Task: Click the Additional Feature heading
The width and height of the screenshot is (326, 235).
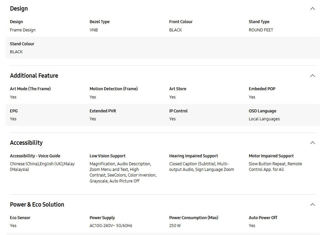Action: pos(34,76)
